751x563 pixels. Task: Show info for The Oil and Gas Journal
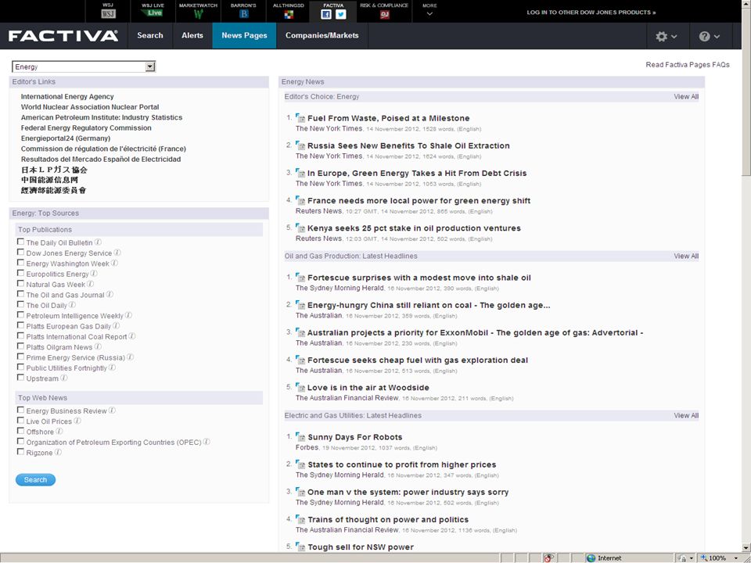(110, 295)
